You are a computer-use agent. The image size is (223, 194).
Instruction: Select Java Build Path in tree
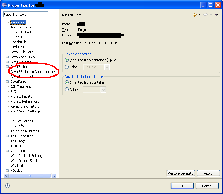tap(22, 52)
